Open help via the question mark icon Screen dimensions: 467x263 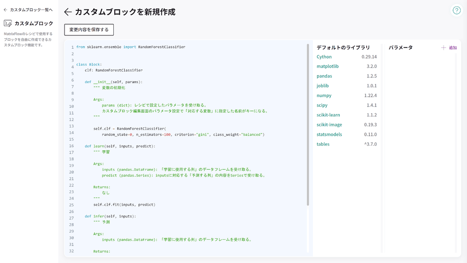[x=456, y=10]
